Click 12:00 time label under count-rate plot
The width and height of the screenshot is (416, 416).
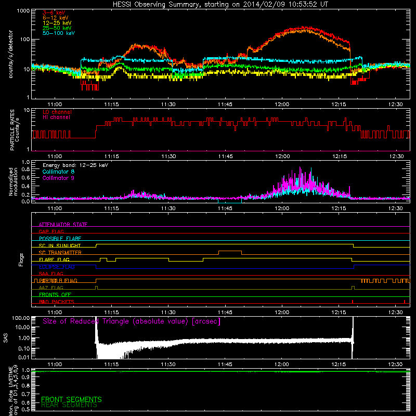click(x=282, y=105)
